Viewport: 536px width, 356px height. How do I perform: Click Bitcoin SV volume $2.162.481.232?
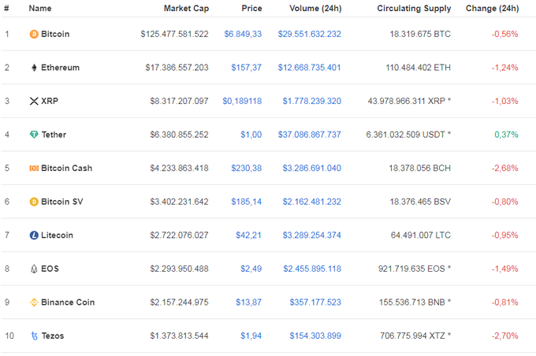click(312, 202)
